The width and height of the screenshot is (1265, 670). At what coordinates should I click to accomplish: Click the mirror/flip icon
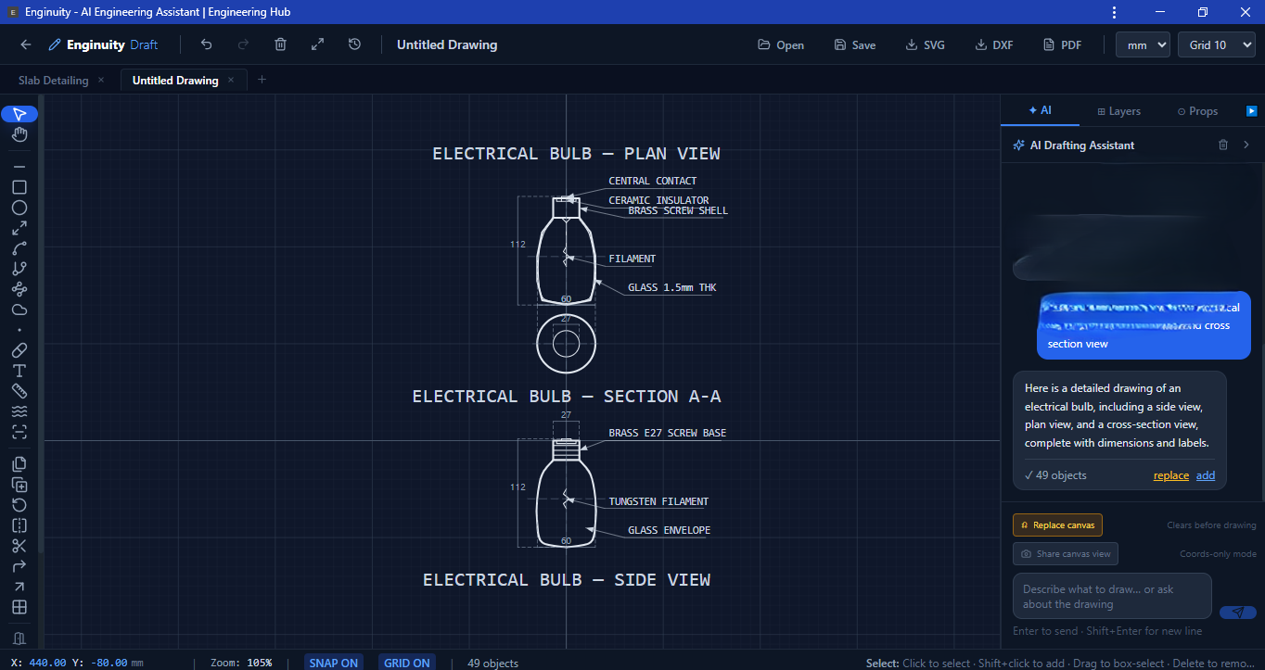coord(19,525)
